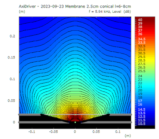Click the '21' value on the color scale
This screenshot has height=139, width=159.
(140, 87)
